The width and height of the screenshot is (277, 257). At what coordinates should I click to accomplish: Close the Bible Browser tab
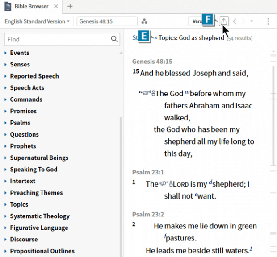coord(56,7)
